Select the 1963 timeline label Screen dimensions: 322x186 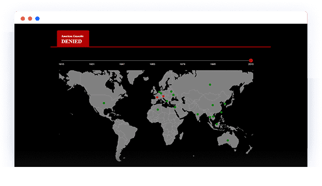click(152, 64)
